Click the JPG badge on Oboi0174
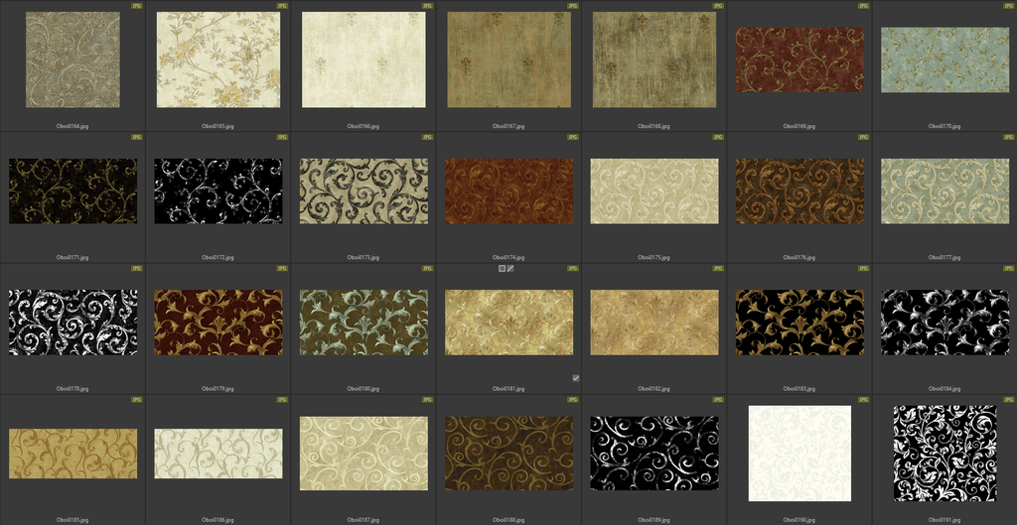This screenshot has height=525, width=1017. [x=572, y=137]
